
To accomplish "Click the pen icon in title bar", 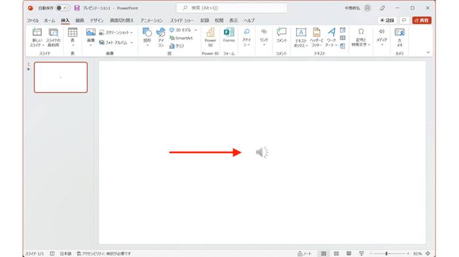I will click(382, 9).
